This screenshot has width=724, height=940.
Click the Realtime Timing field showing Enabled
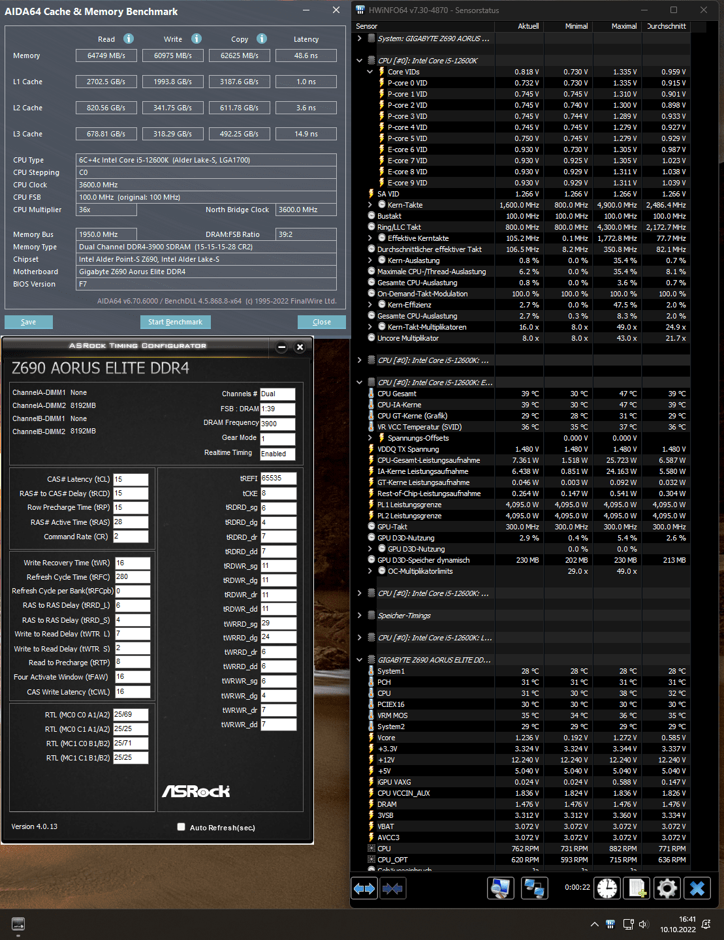277,454
